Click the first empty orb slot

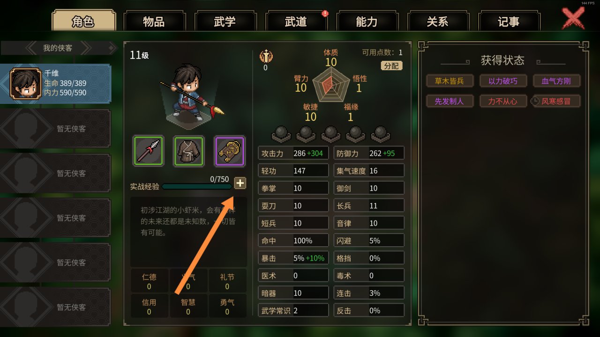[281, 134]
